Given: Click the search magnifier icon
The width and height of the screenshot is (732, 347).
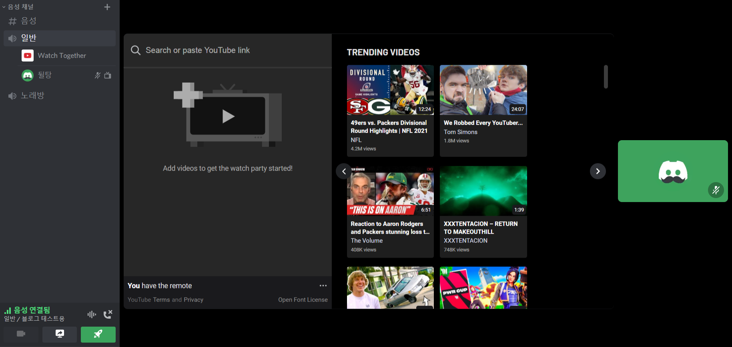Looking at the screenshot, I should [136, 50].
